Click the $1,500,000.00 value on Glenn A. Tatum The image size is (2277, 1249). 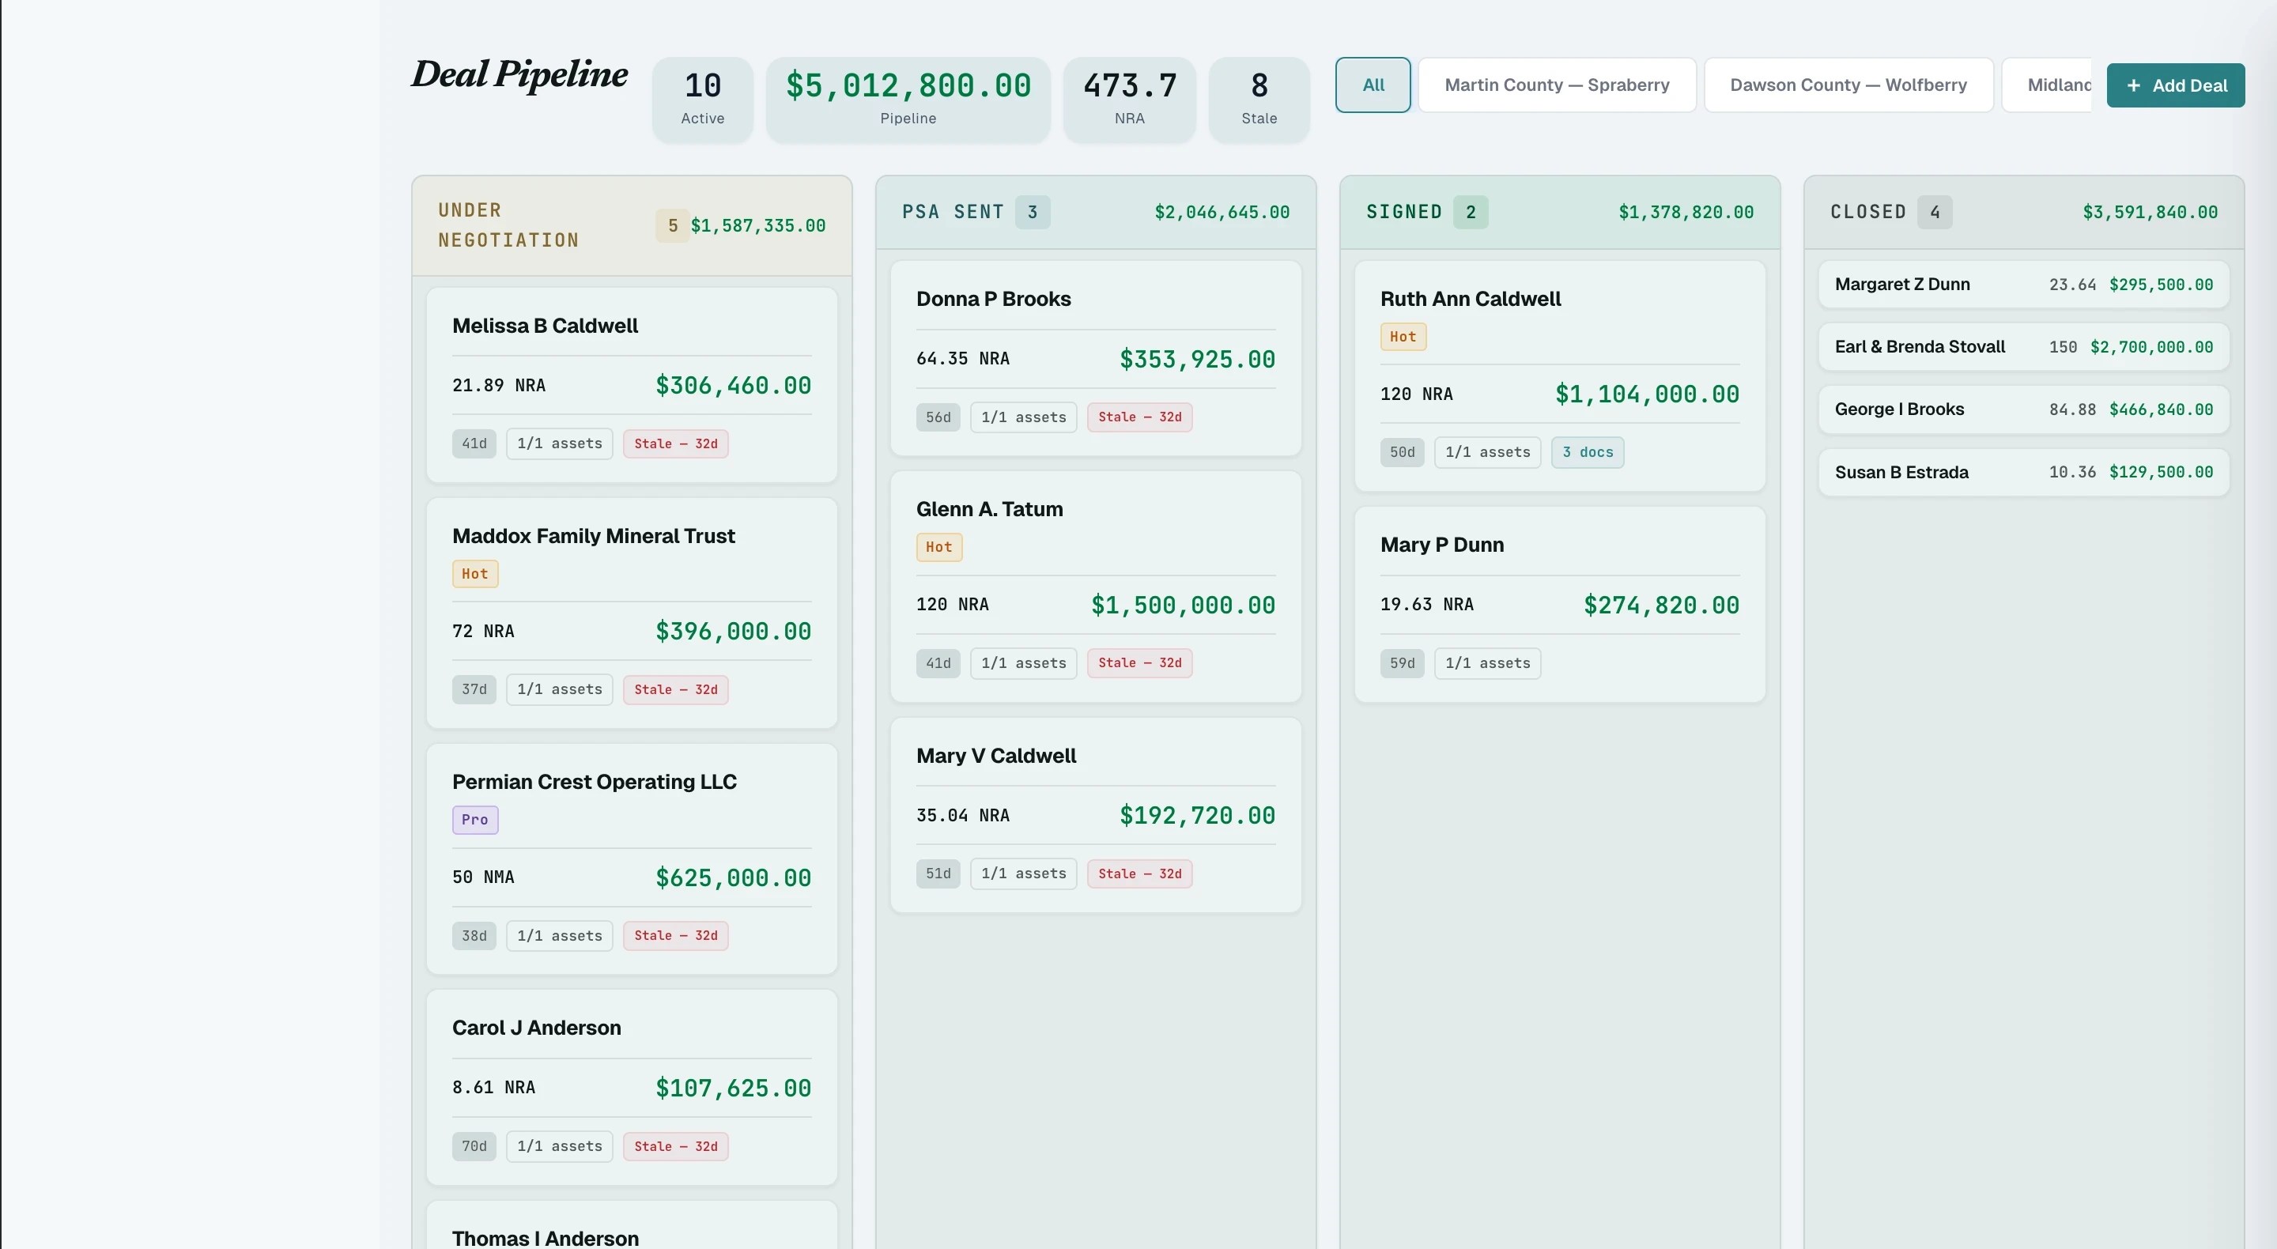tap(1183, 605)
